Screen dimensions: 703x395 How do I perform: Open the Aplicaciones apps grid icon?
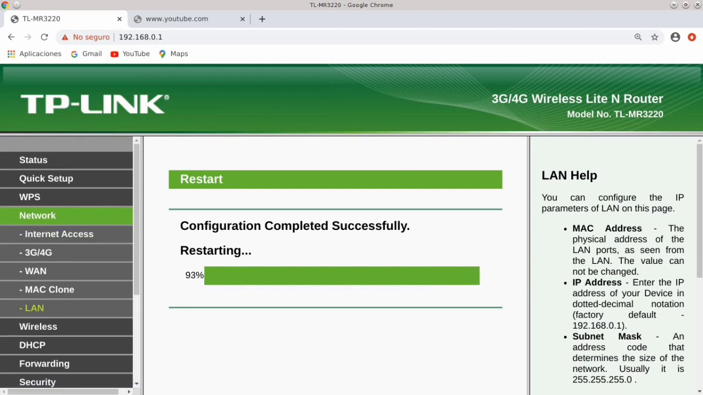11,54
